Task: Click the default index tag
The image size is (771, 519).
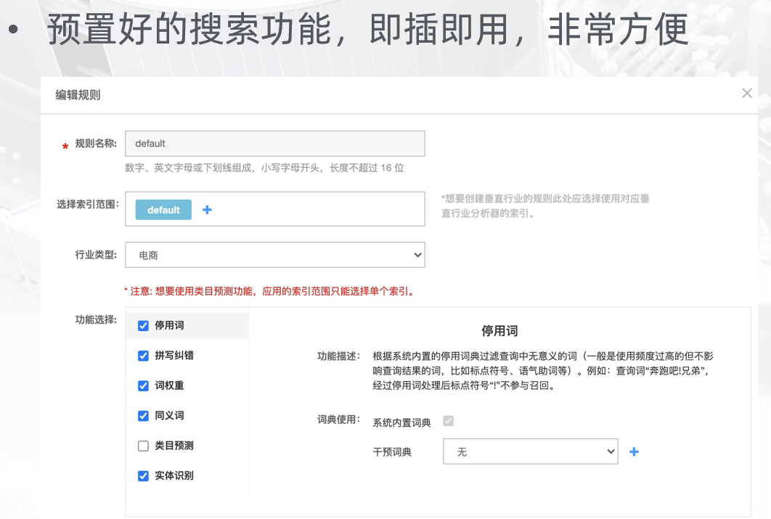Action: coord(163,210)
